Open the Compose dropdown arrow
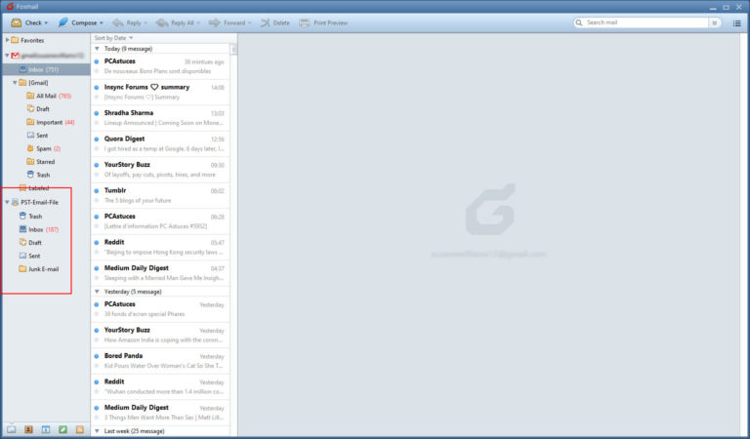This screenshot has width=750, height=439. pos(101,23)
